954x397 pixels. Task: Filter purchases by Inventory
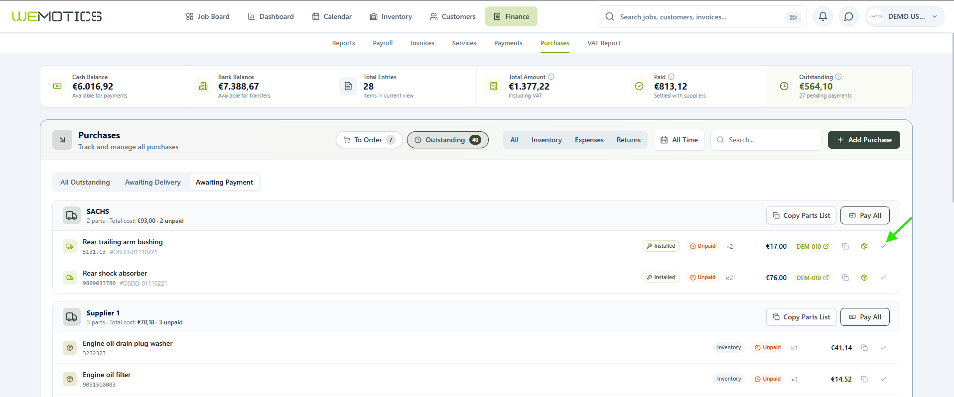[546, 140]
